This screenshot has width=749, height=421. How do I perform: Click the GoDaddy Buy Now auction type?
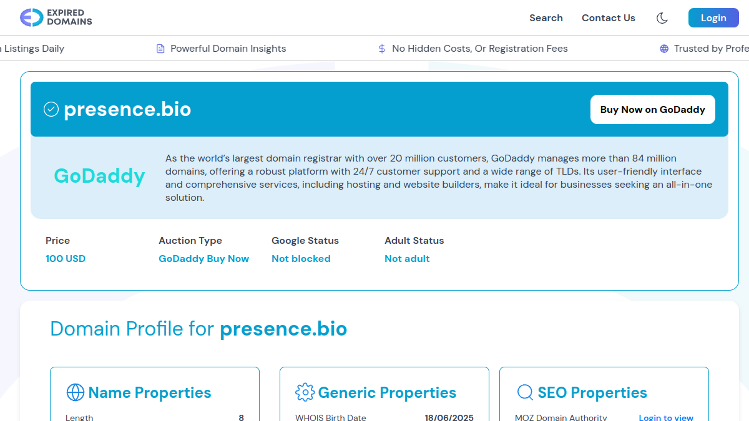204,259
